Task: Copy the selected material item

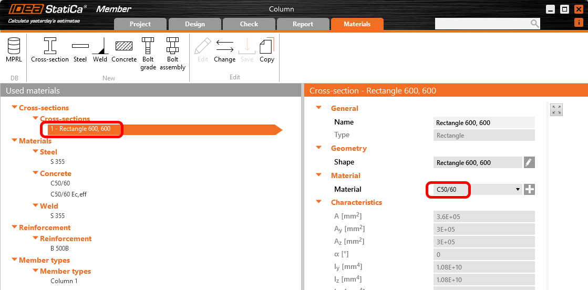Action: point(267,50)
